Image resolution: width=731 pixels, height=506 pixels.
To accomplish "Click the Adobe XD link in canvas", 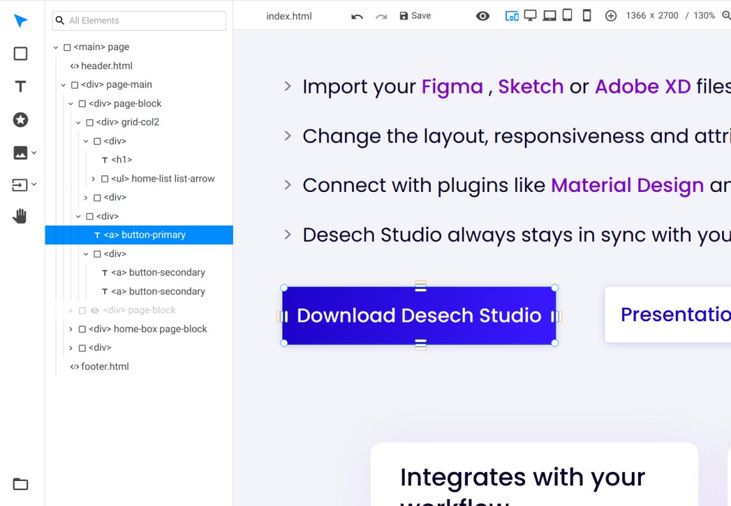I will [643, 86].
